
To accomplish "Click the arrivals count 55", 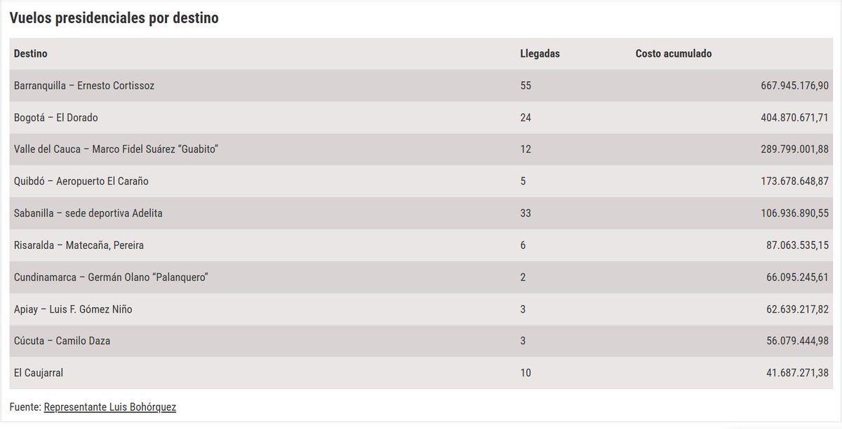I will 526,86.
